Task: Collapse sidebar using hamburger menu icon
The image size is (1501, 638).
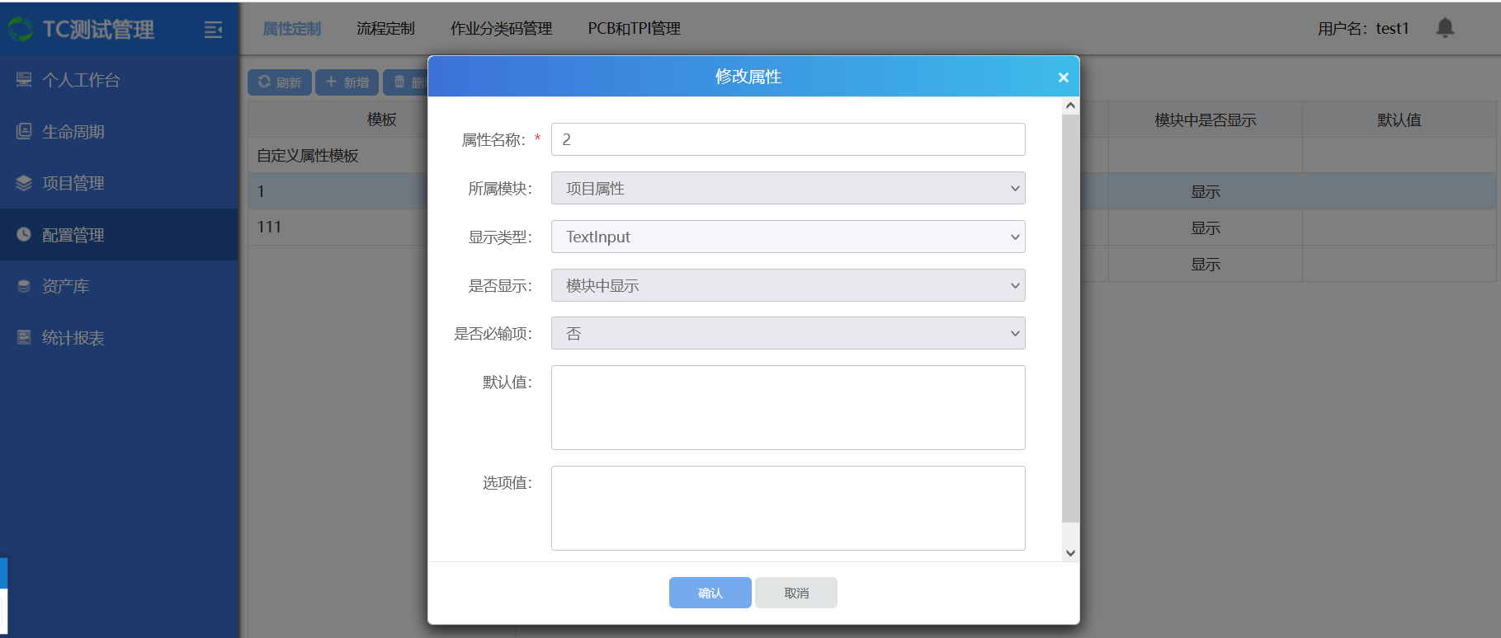Action: tap(213, 30)
